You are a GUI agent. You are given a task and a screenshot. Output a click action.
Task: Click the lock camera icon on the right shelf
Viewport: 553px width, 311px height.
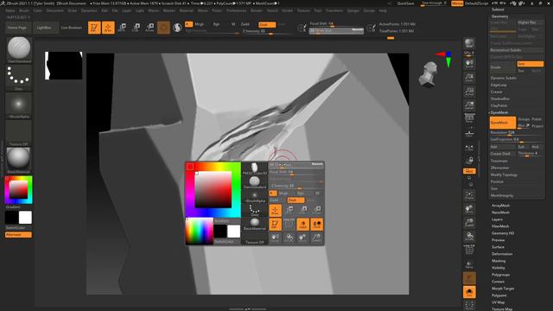coord(469,161)
